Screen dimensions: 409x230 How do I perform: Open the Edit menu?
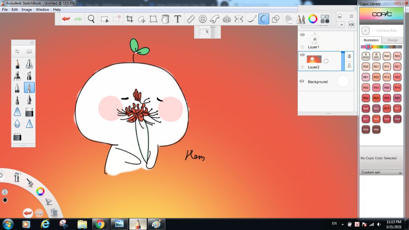[x=15, y=10]
